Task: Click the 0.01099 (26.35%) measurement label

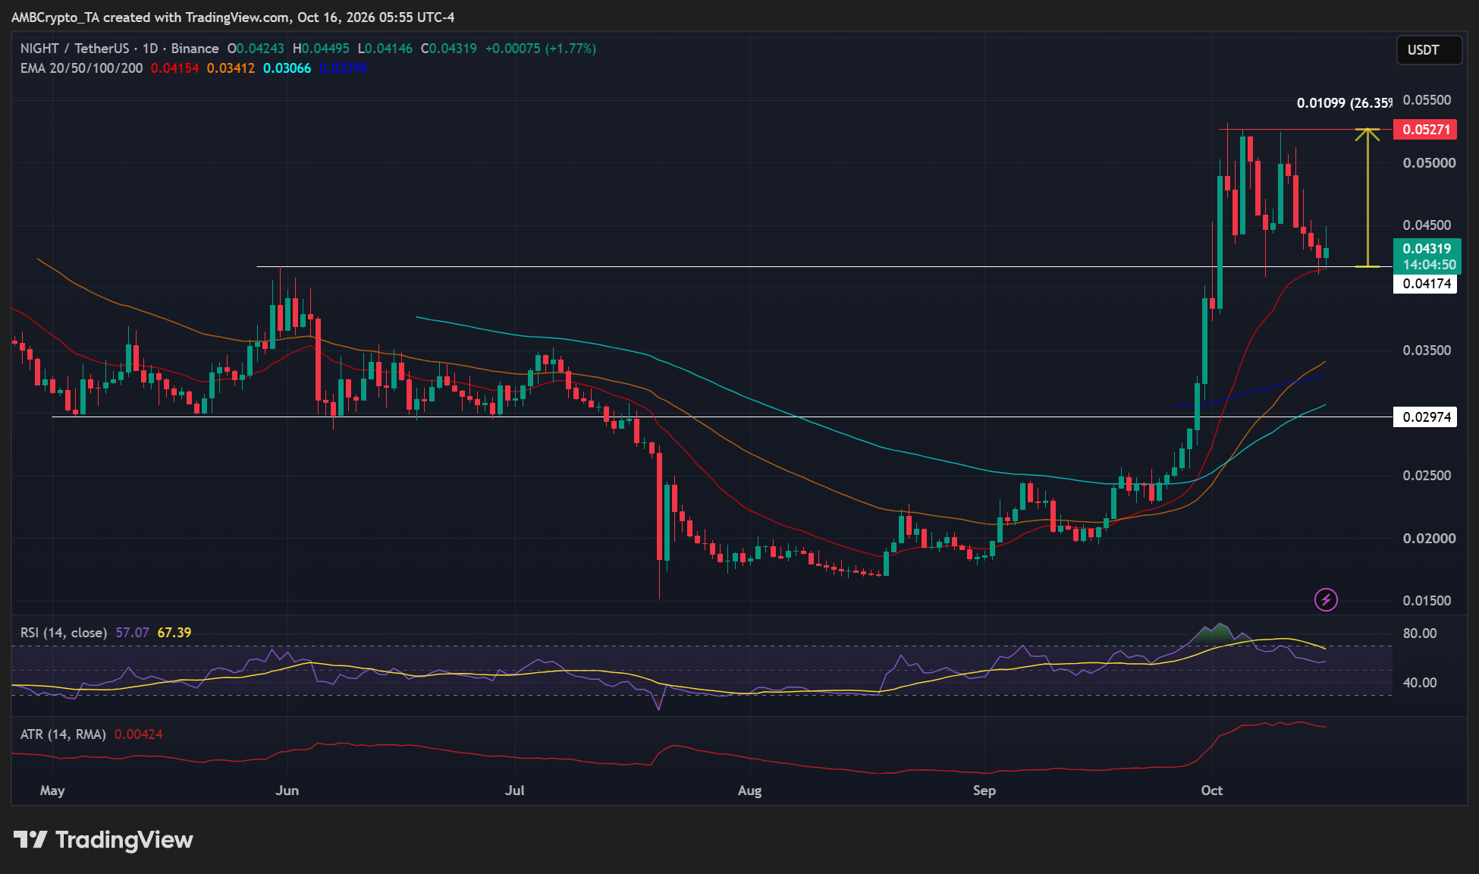Action: pos(1344,103)
